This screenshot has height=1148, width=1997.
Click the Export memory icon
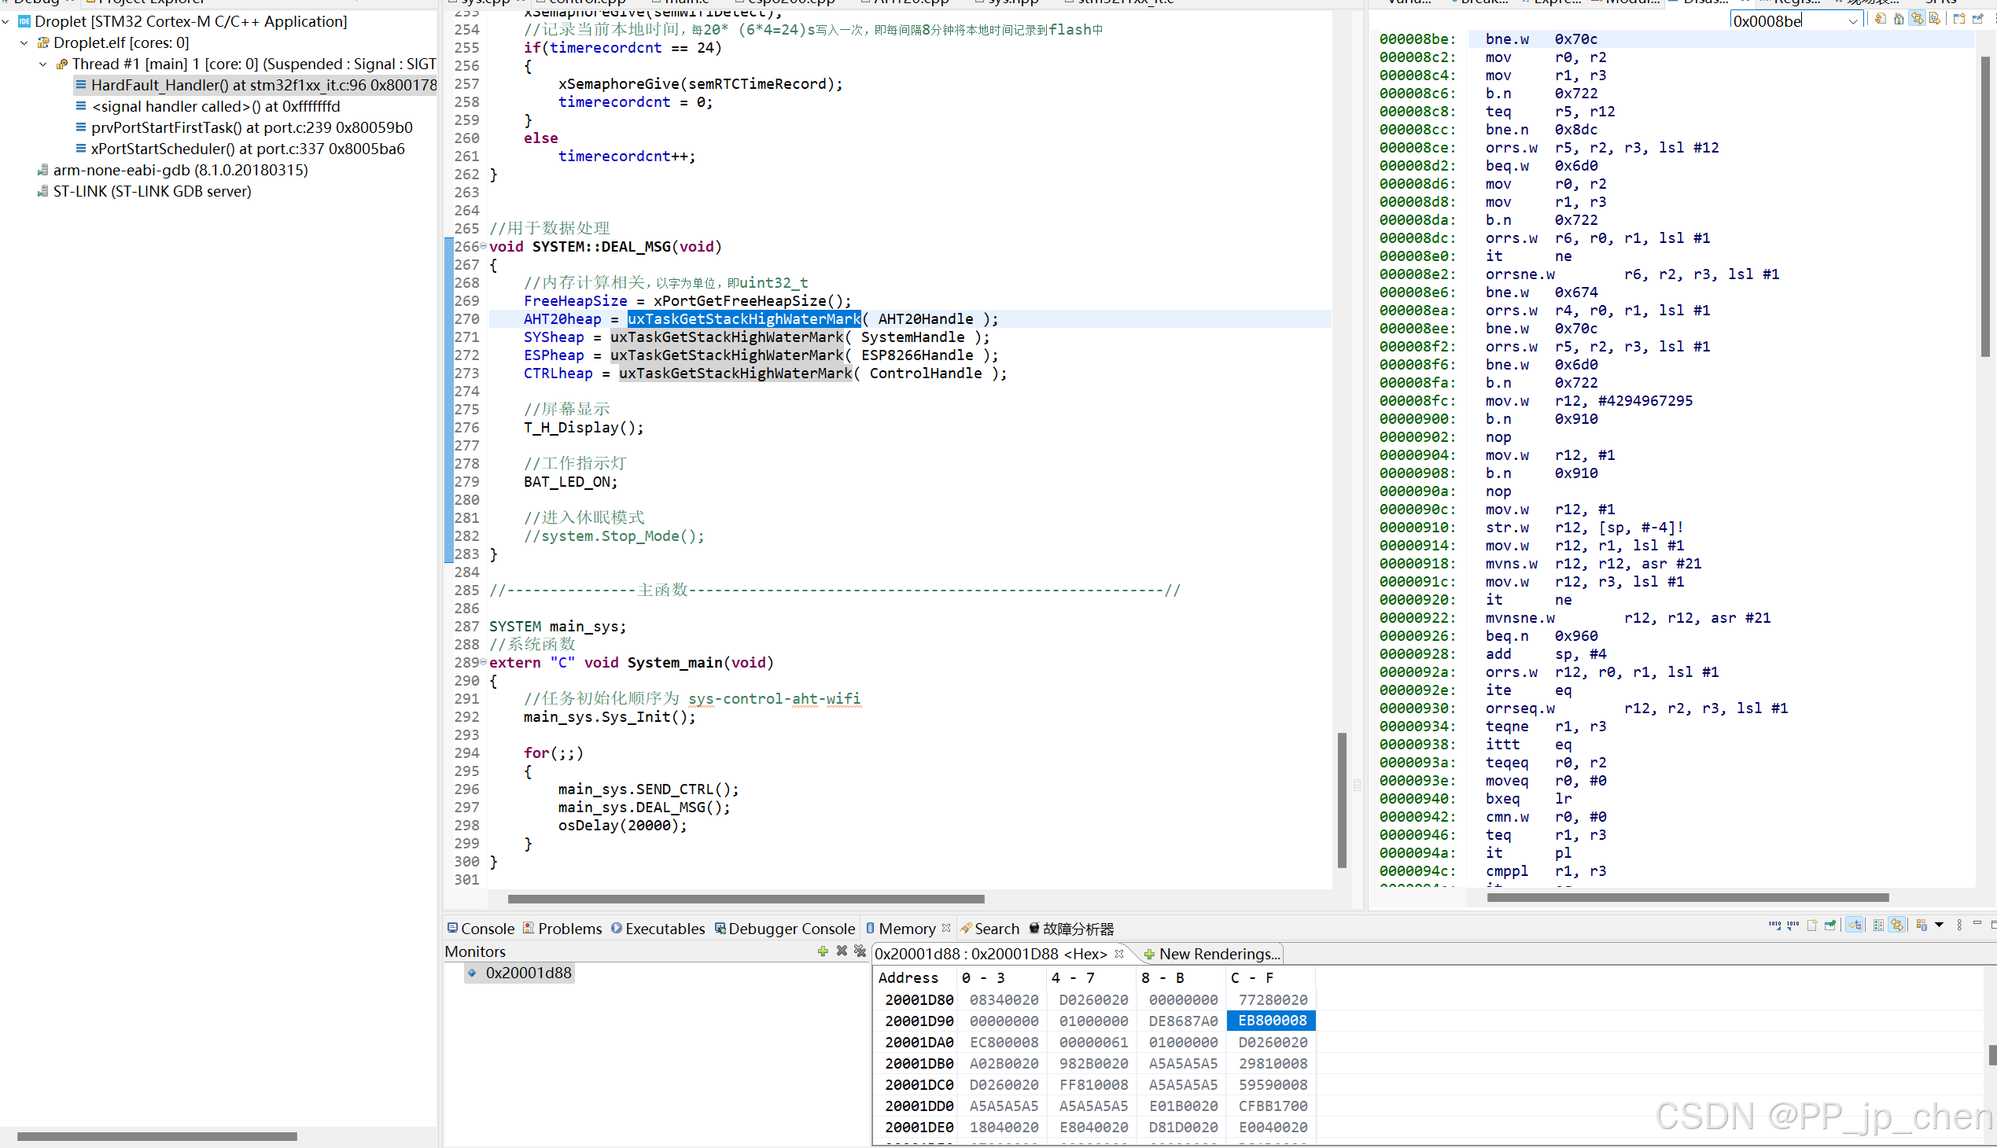[1793, 925]
